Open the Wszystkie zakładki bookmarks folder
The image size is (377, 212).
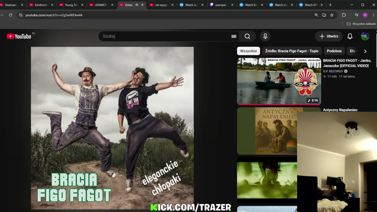click(361, 24)
